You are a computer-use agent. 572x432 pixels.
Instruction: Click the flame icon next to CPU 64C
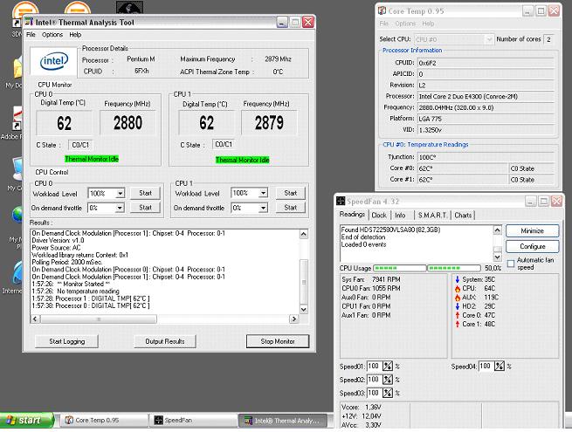click(x=458, y=288)
